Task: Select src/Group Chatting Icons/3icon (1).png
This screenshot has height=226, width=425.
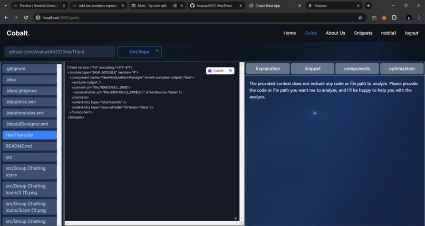Action: point(30,207)
